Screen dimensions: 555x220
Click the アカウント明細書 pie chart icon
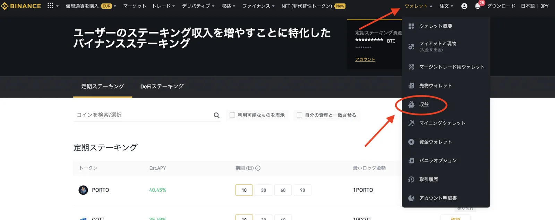click(x=411, y=198)
